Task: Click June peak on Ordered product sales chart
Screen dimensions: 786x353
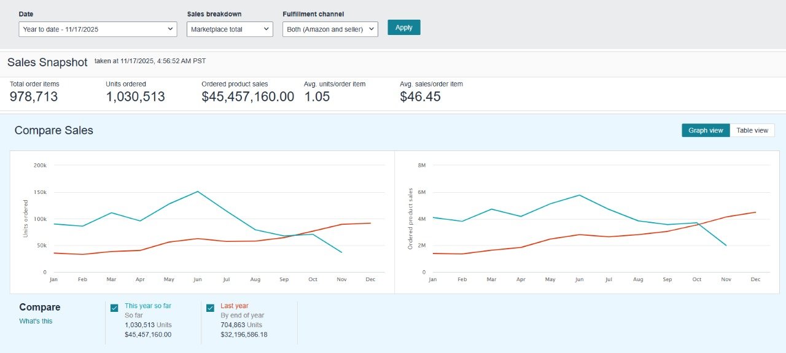Action: [579, 195]
